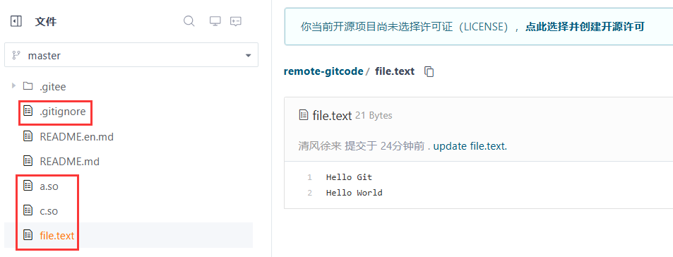Click the .gitignore file icon

tap(28, 111)
